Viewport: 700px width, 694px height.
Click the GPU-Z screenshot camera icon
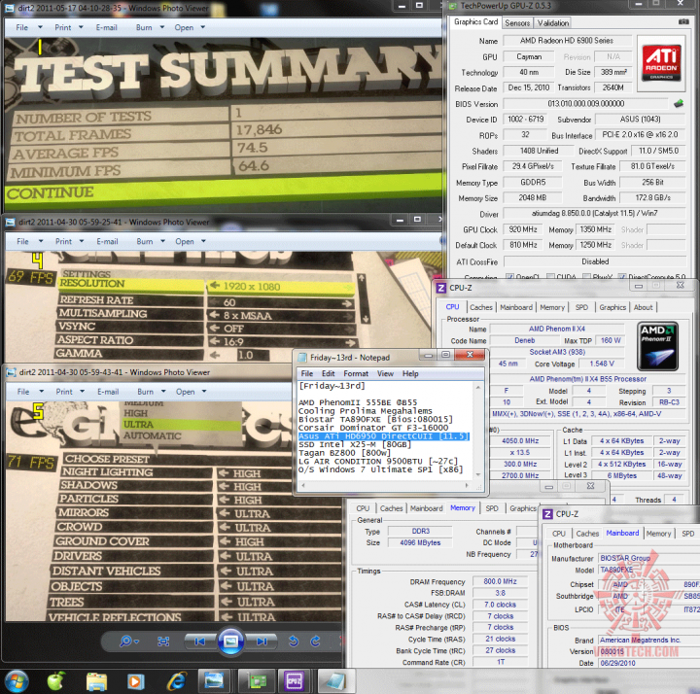pyautogui.click(x=683, y=21)
